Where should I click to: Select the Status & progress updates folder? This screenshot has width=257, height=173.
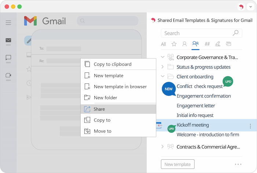[x=203, y=67]
